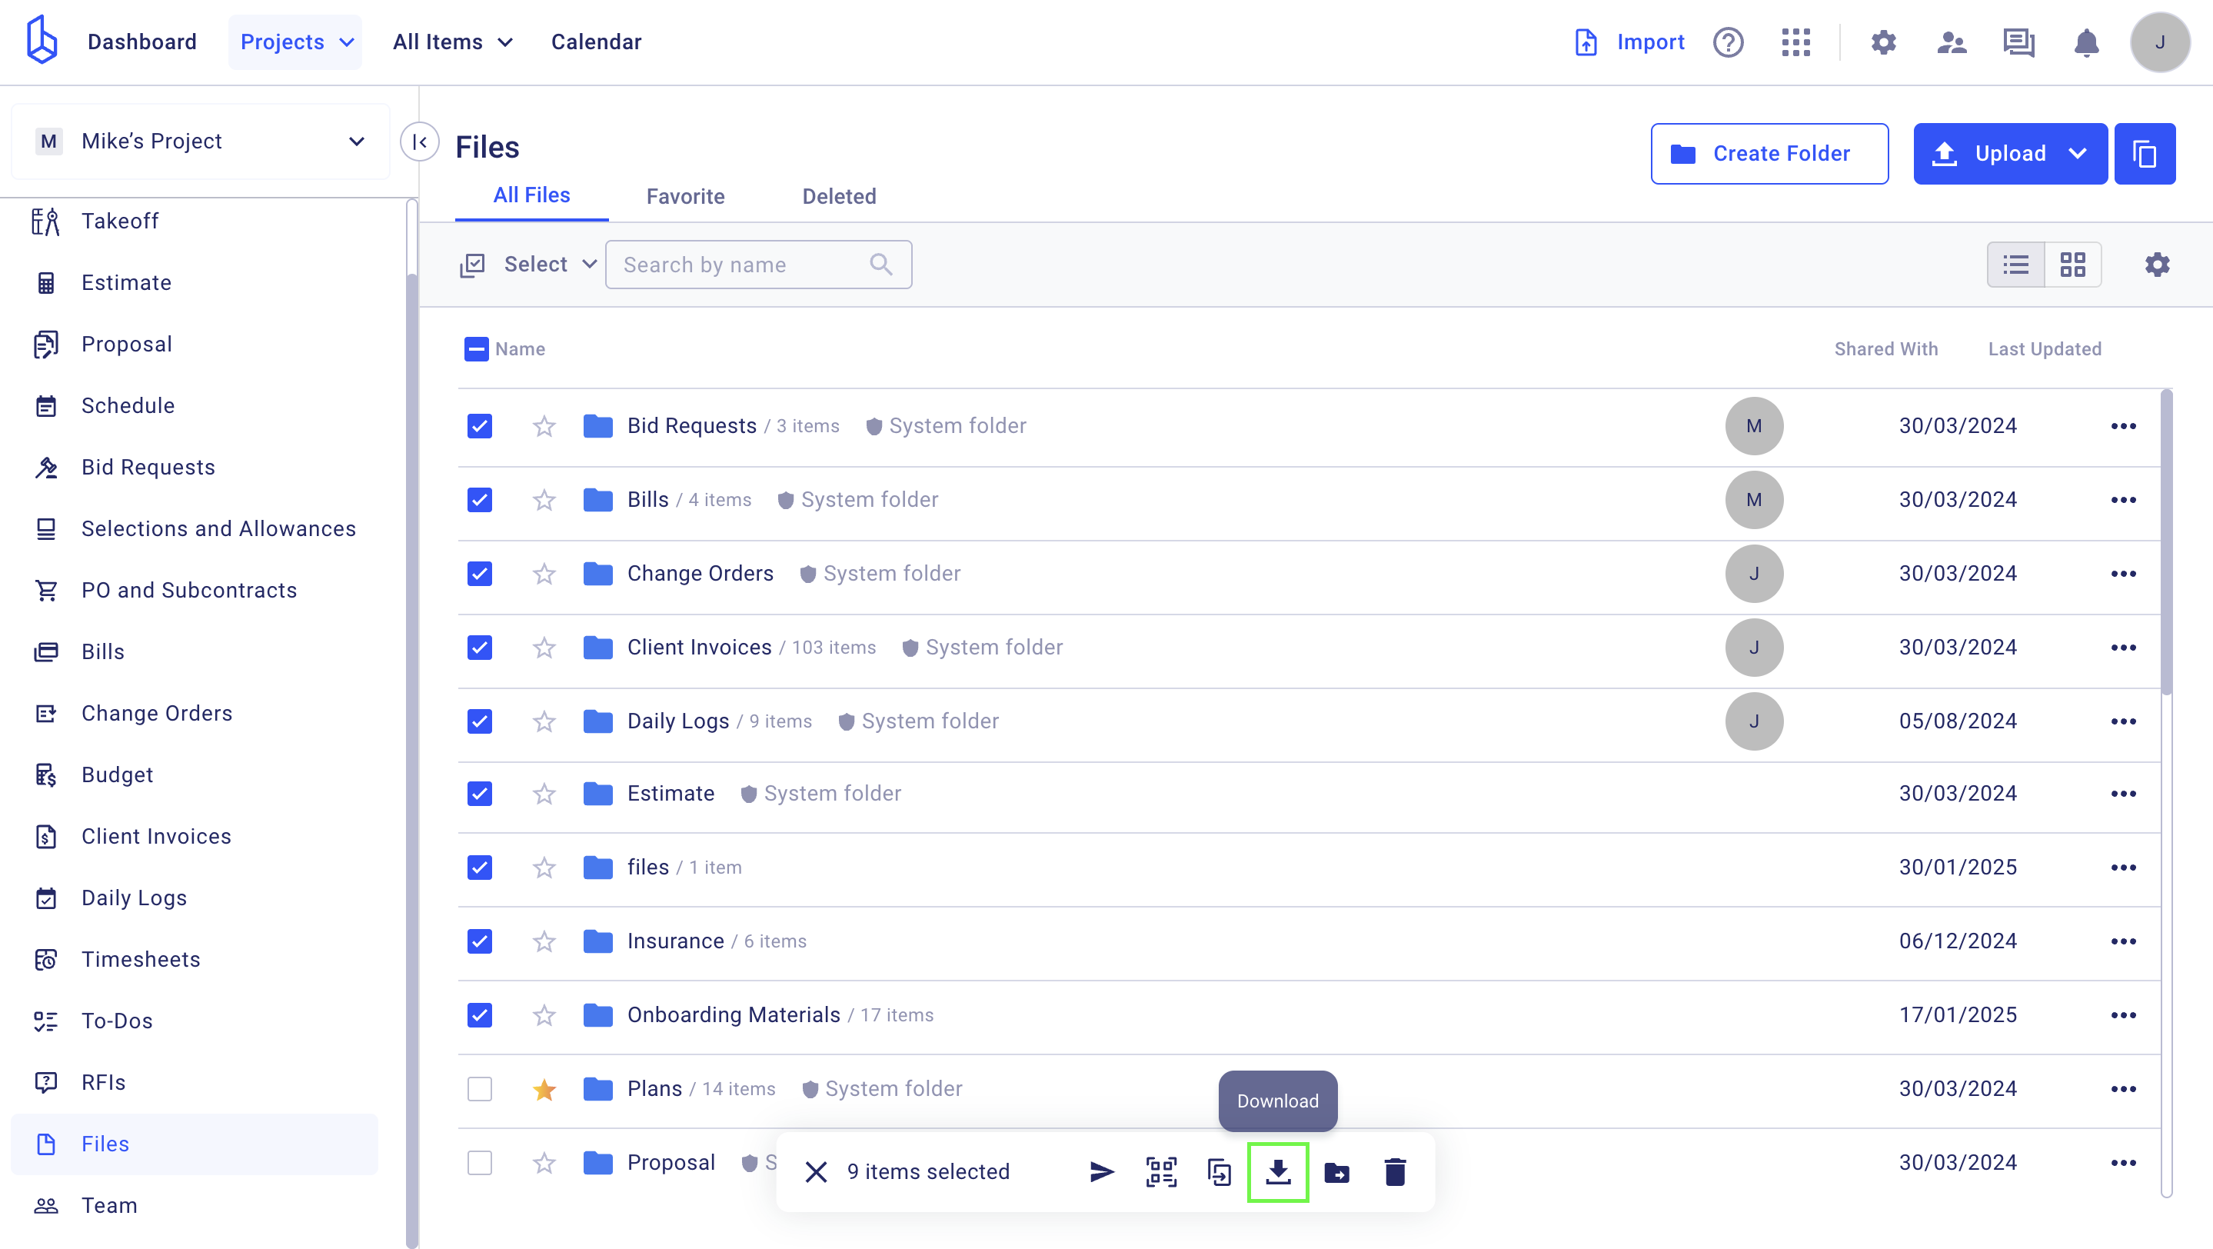Click the copy button next to Upload
Image resolution: width=2213 pixels, height=1249 pixels.
click(2145, 154)
